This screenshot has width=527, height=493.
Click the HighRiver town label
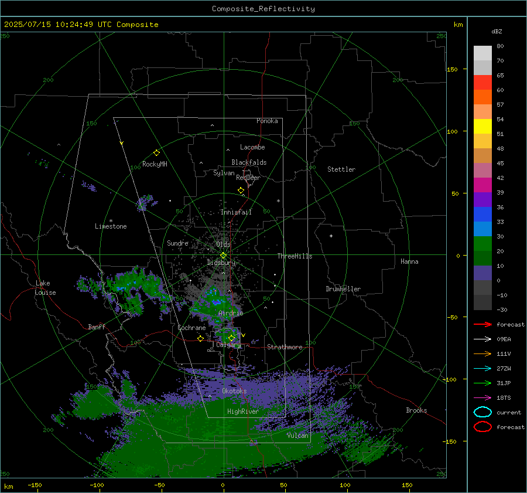(x=242, y=412)
